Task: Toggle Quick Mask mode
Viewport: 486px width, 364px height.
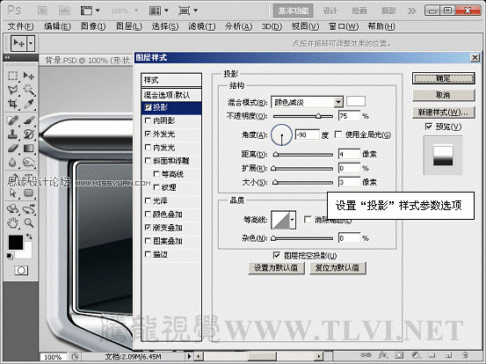Action: pos(21,271)
